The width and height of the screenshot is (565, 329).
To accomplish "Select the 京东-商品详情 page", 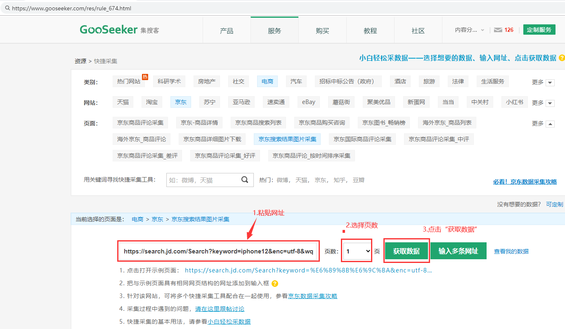I will [x=199, y=123].
